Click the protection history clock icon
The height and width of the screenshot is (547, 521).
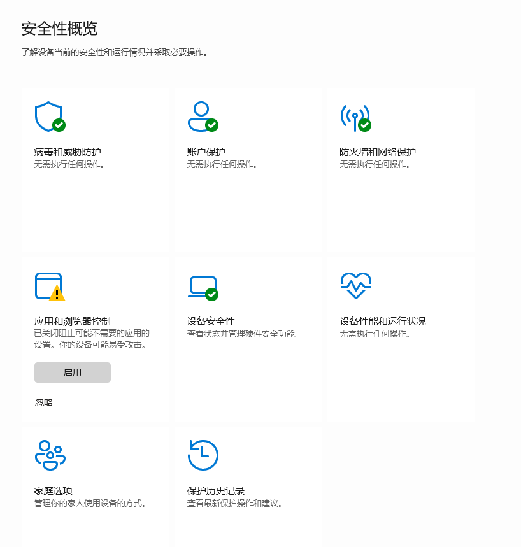coord(203,455)
